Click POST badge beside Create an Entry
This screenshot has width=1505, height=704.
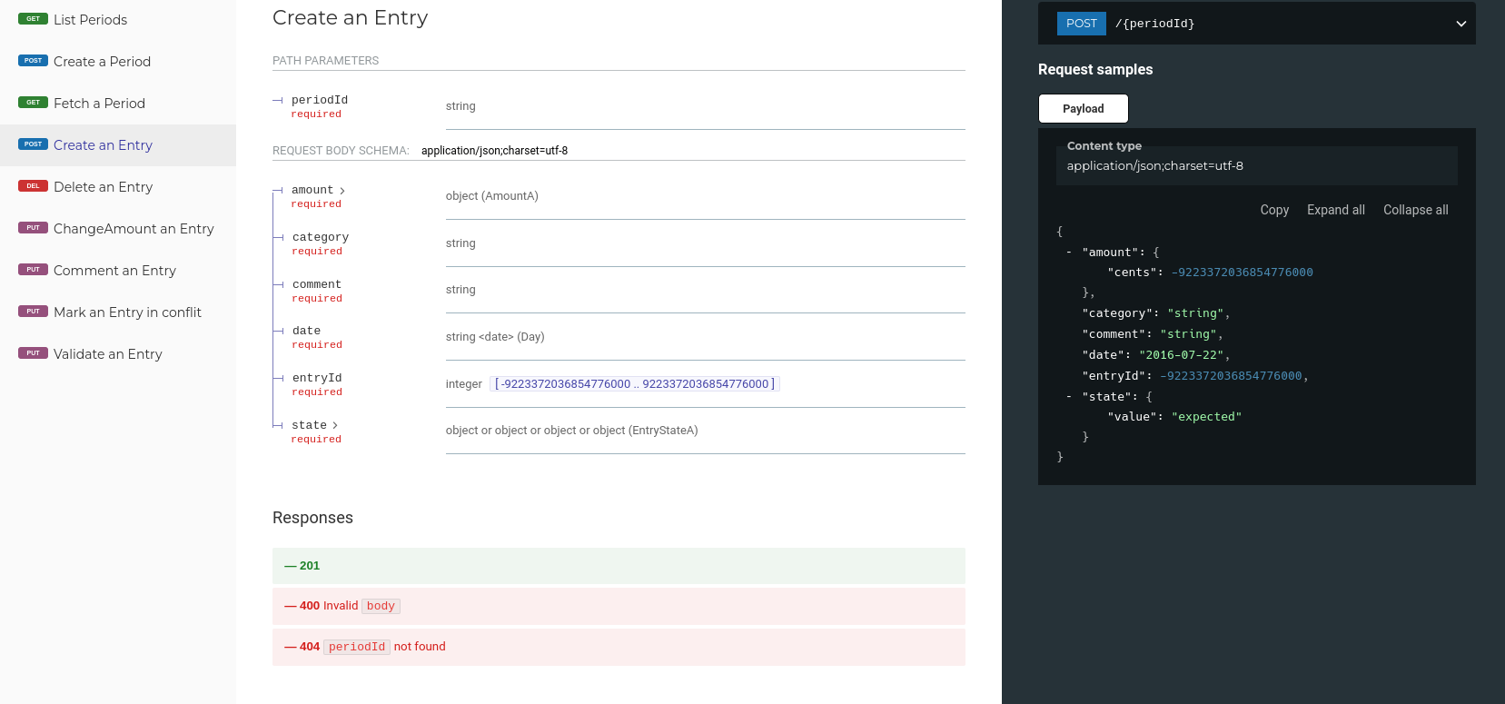33,144
